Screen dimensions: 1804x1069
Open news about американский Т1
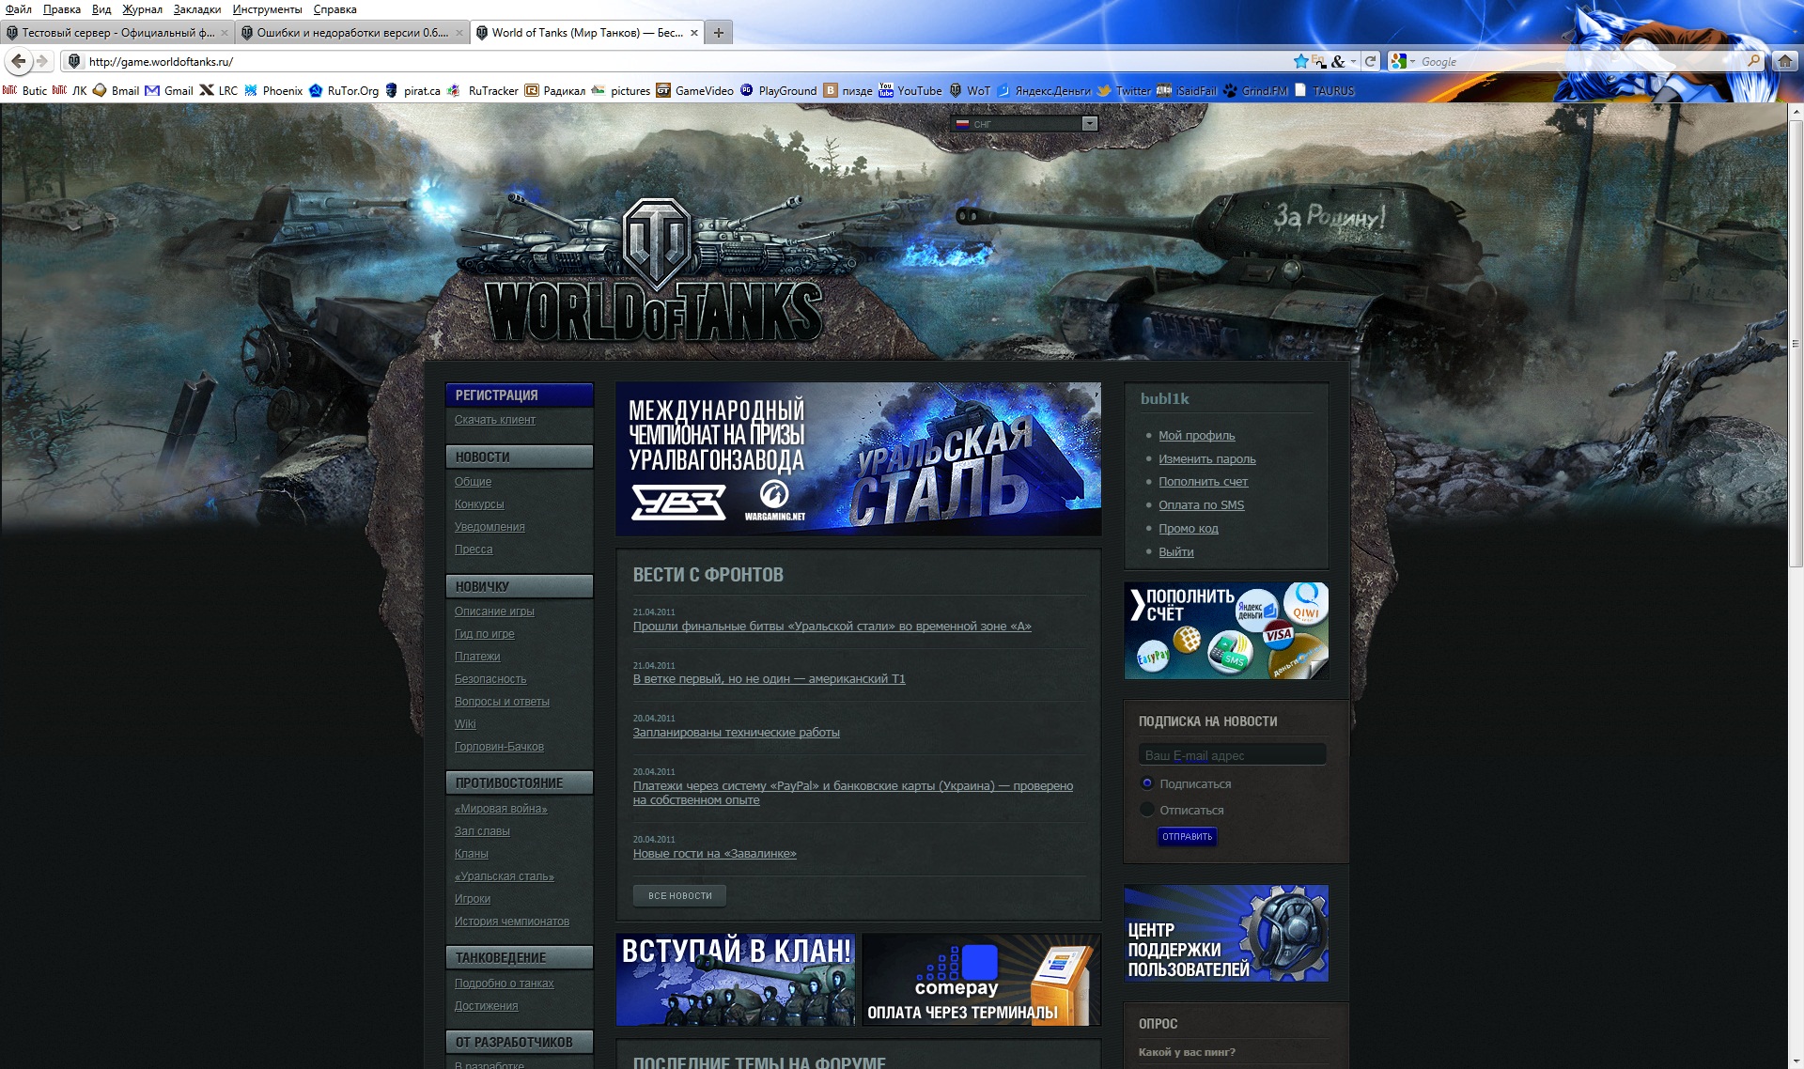click(x=769, y=678)
